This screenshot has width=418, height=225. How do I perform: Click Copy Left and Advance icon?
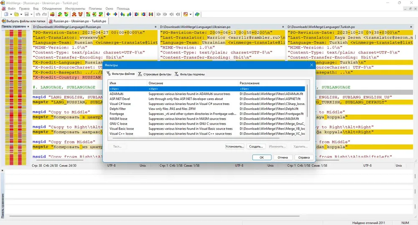(129, 14)
